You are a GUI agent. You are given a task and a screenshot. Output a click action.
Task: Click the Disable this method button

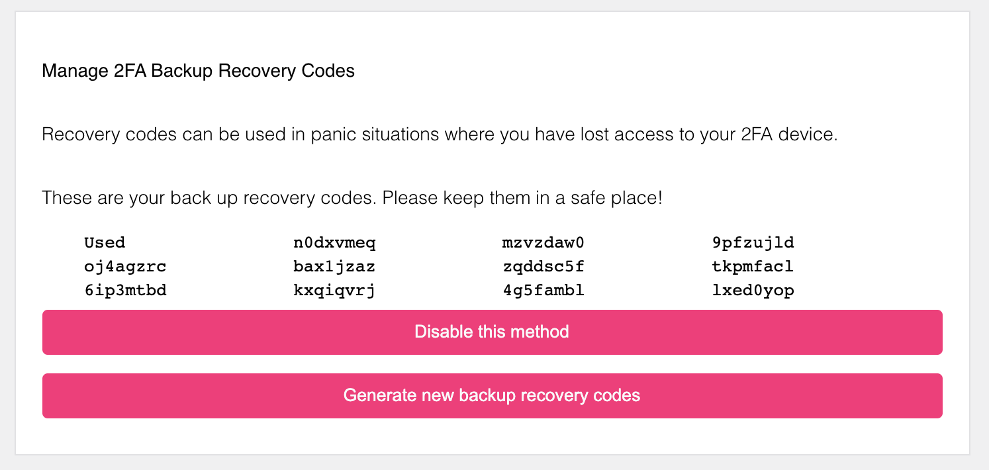(492, 332)
